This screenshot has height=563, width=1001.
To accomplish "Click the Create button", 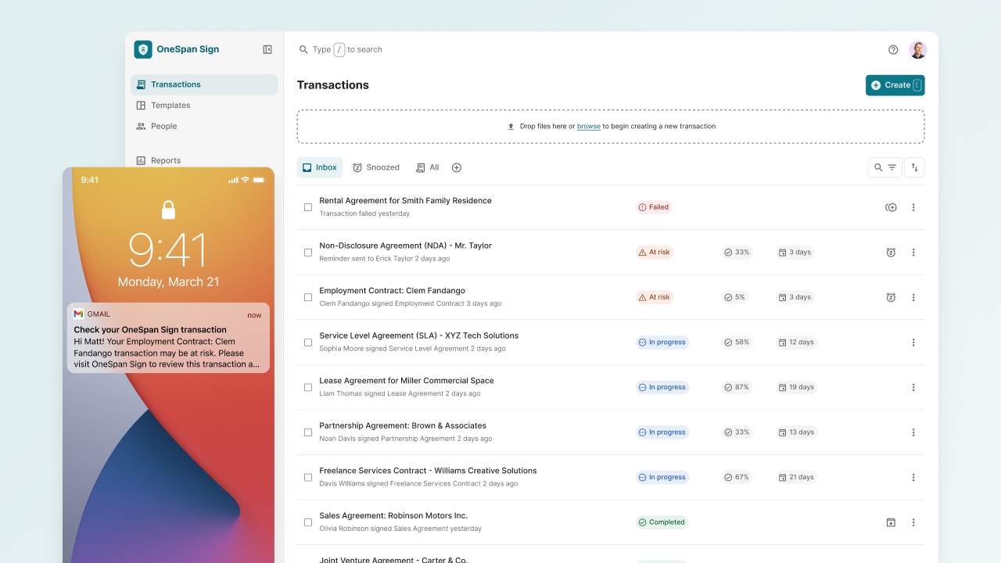I will [x=895, y=84].
